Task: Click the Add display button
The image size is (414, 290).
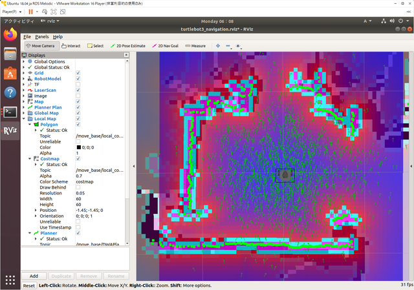Action: (34, 276)
